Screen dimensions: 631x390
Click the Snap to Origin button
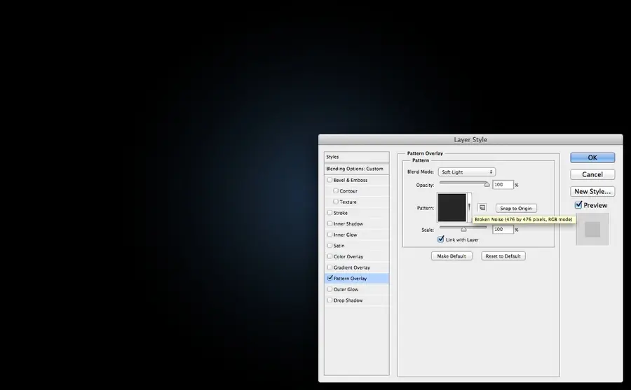click(516, 208)
